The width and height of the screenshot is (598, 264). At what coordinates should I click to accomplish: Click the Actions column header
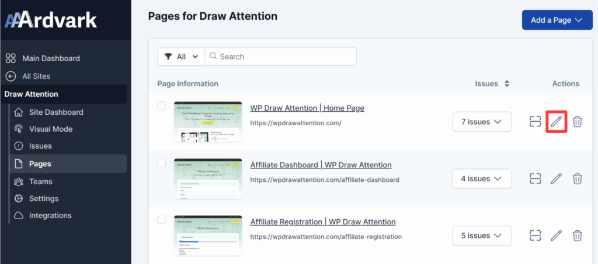pyautogui.click(x=565, y=84)
